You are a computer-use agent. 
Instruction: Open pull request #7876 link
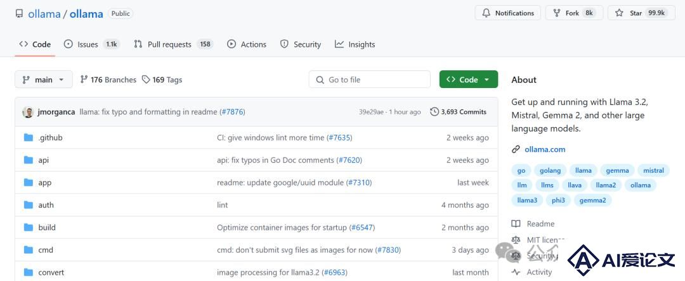tap(232, 112)
